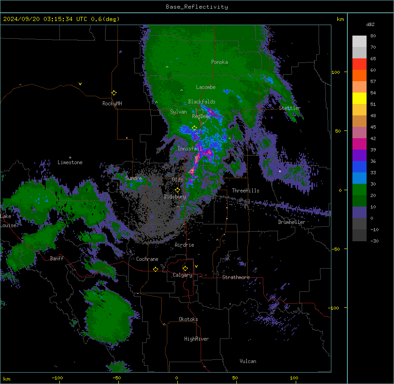Image resolution: width=394 pixels, height=384 pixels.
Task: Click the Sundre city label
Action: 133,178
